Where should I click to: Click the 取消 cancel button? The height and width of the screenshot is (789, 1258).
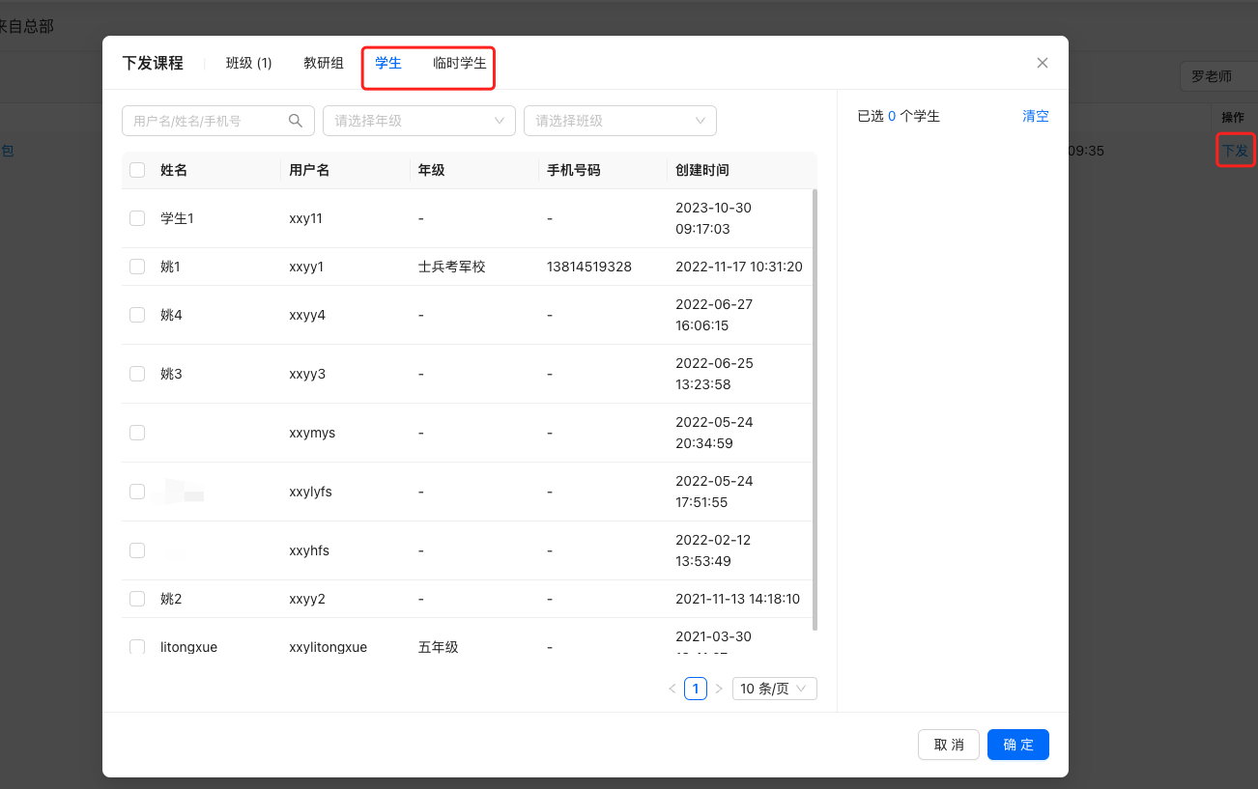[949, 745]
